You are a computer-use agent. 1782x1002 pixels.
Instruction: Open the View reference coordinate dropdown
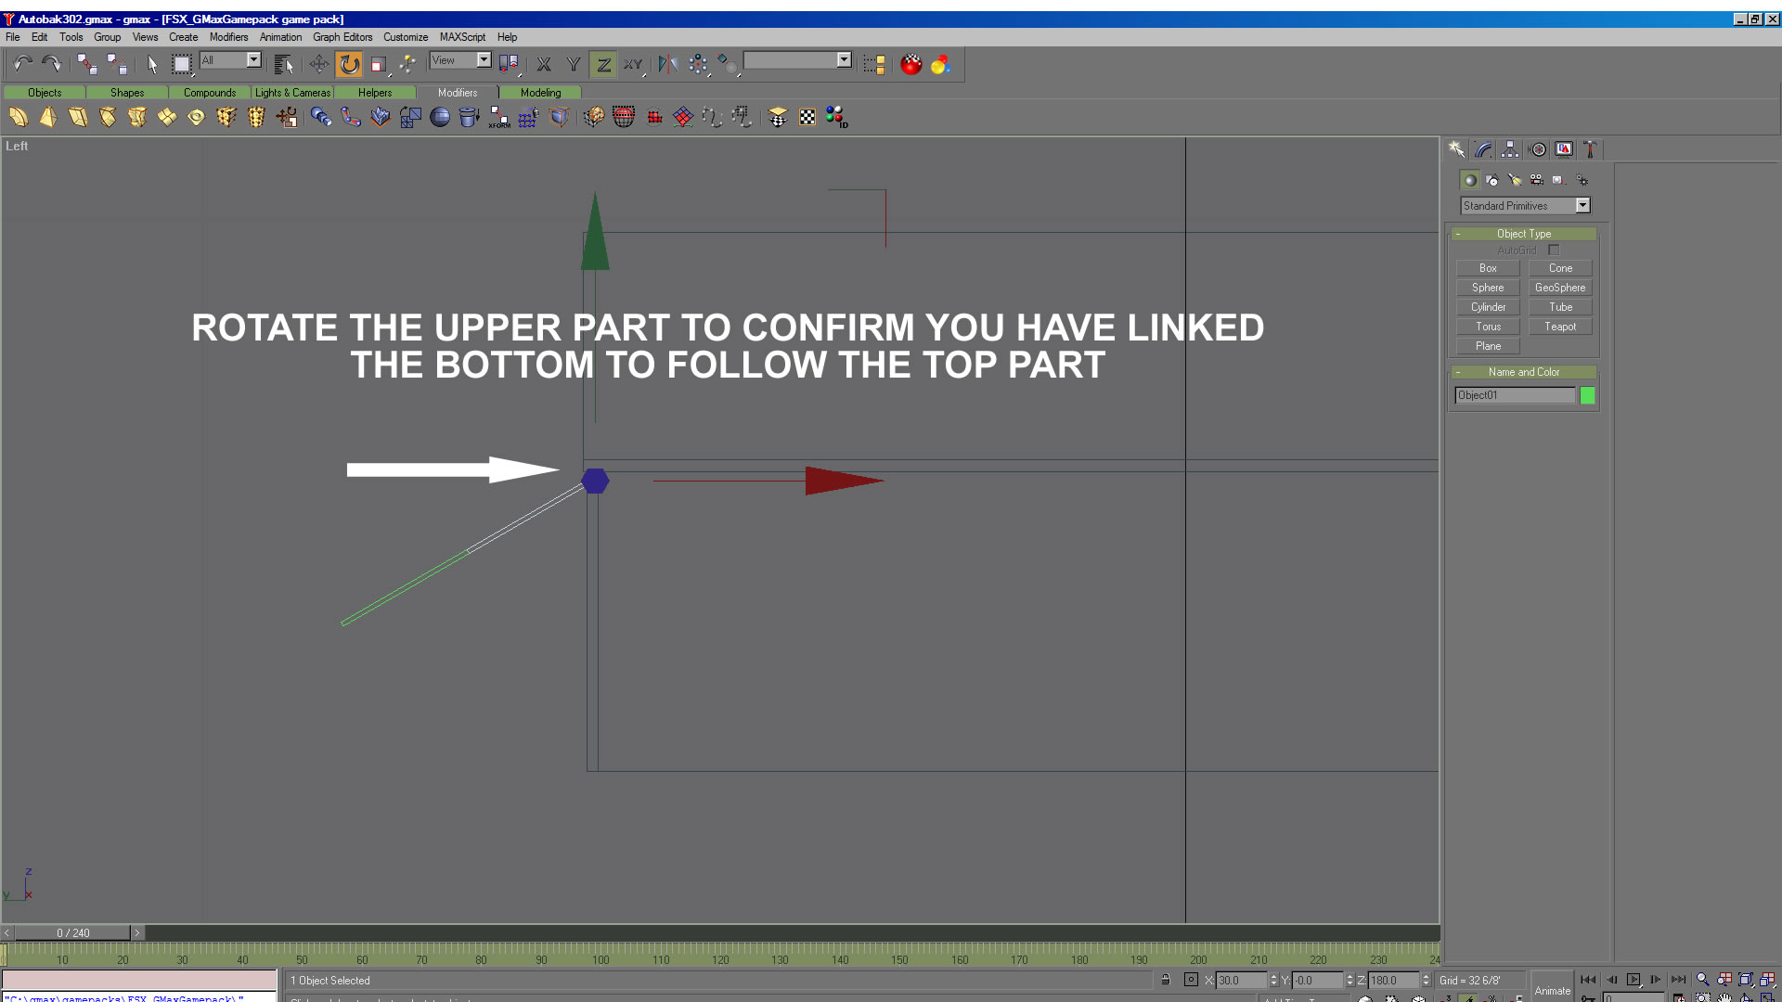click(x=484, y=60)
